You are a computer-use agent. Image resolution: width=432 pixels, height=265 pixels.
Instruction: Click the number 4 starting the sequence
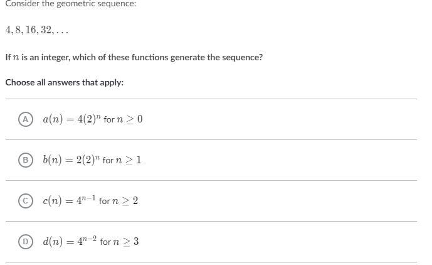tap(8, 30)
